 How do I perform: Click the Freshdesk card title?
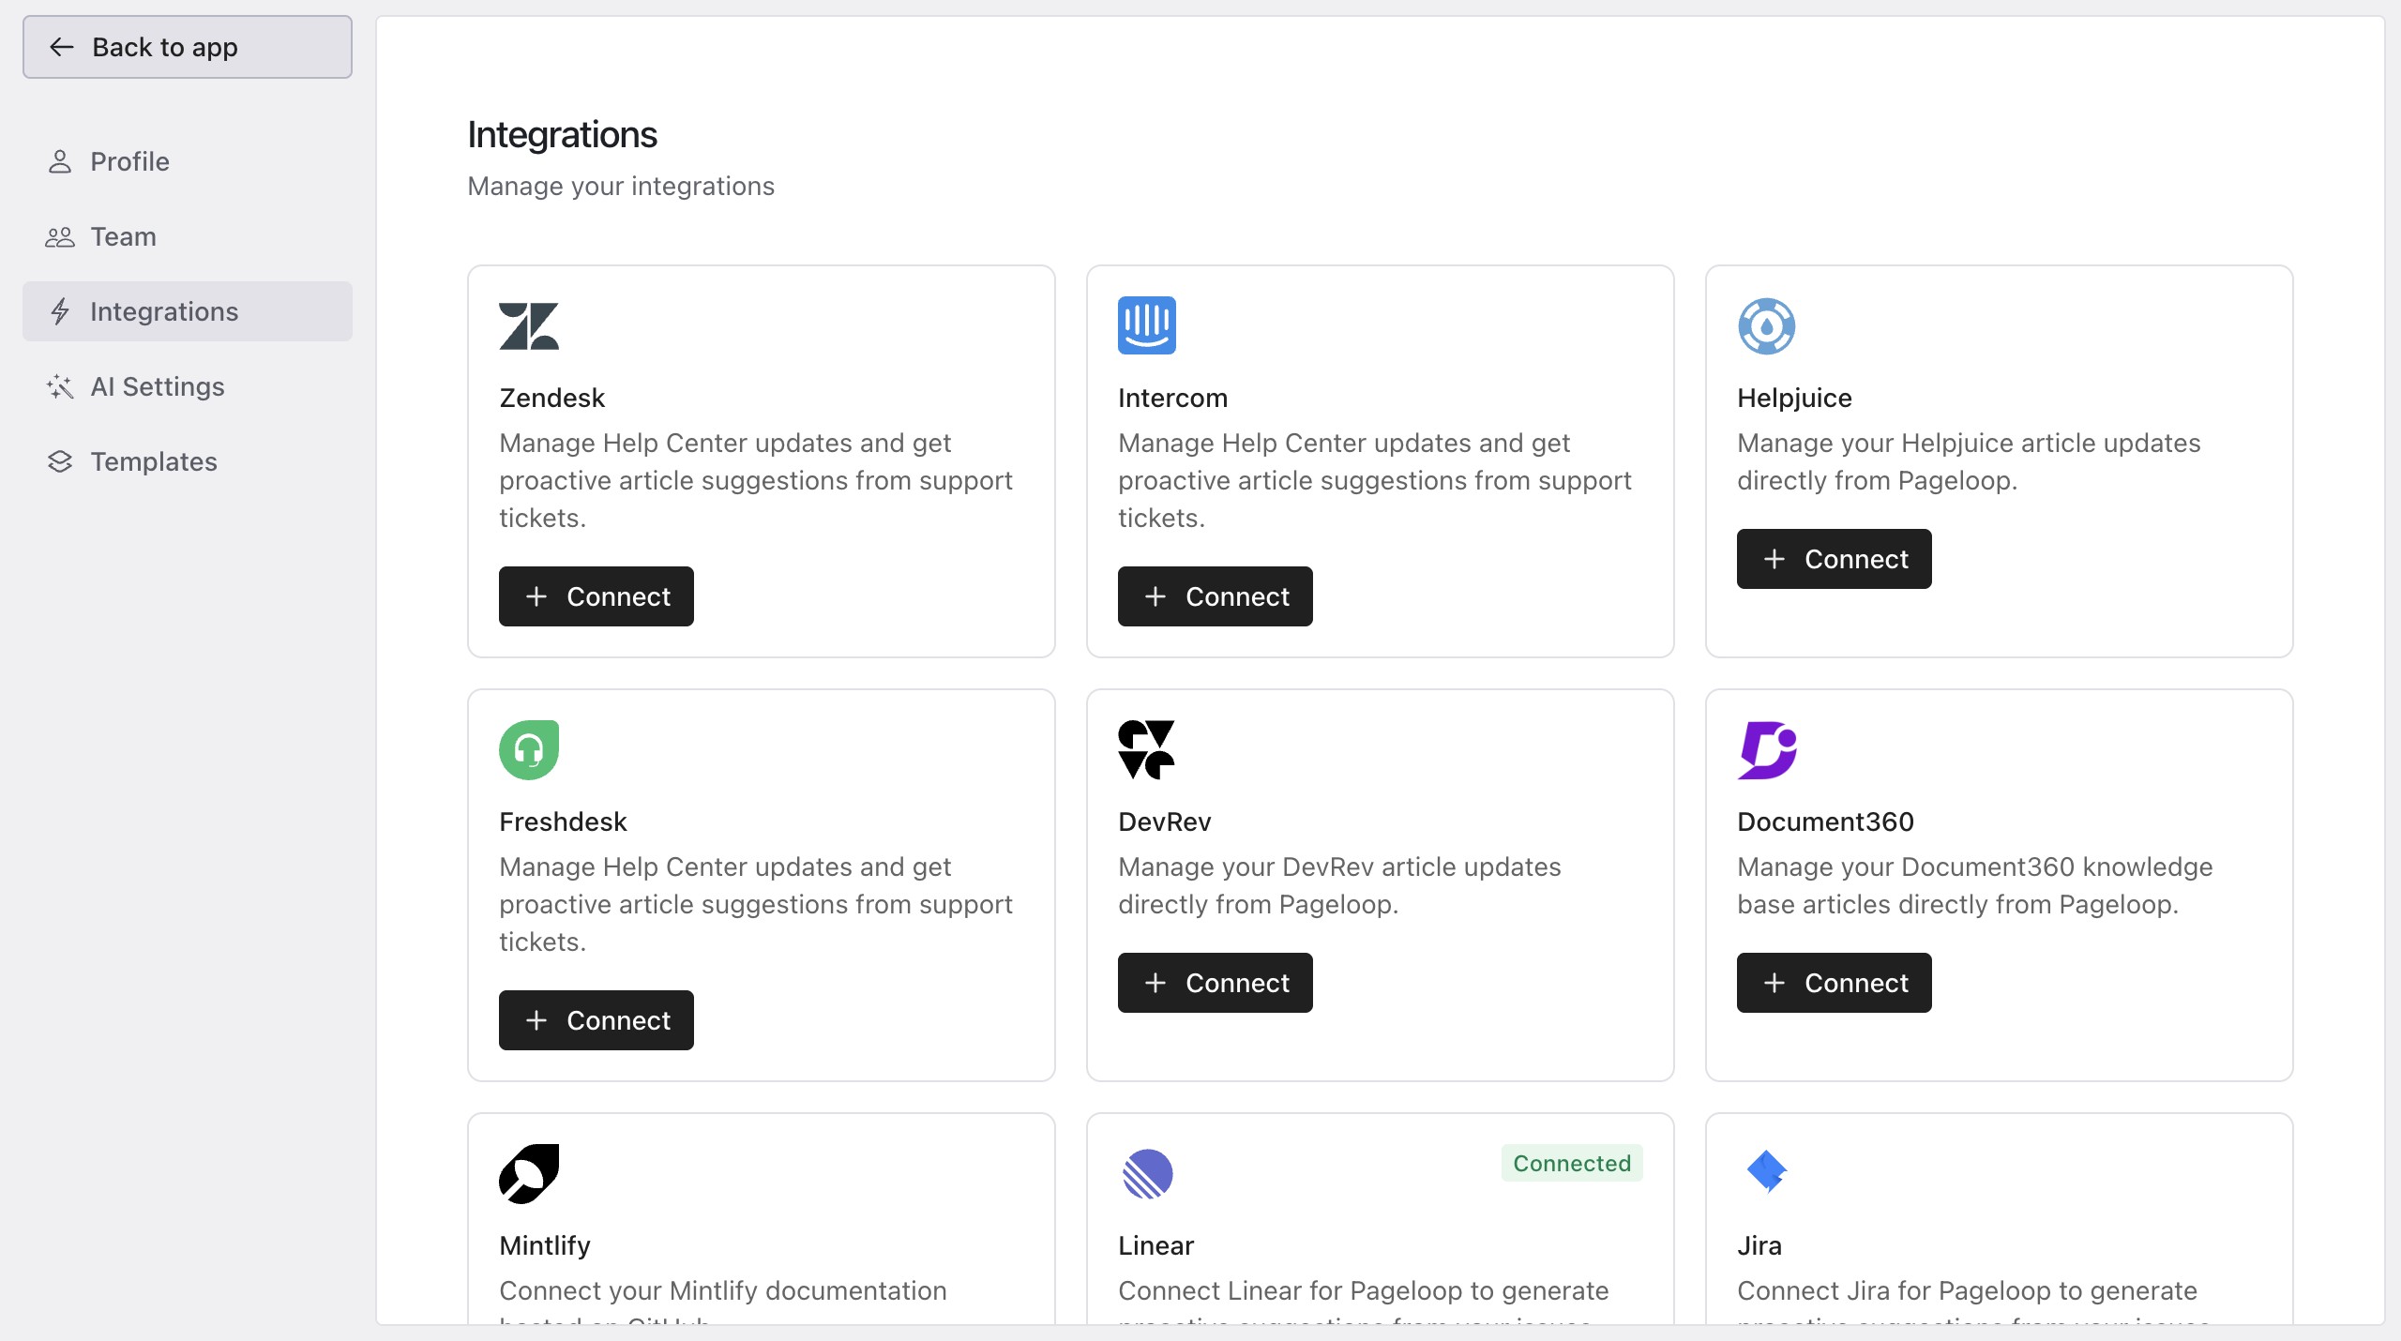pyautogui.click(x=563, y=821)
